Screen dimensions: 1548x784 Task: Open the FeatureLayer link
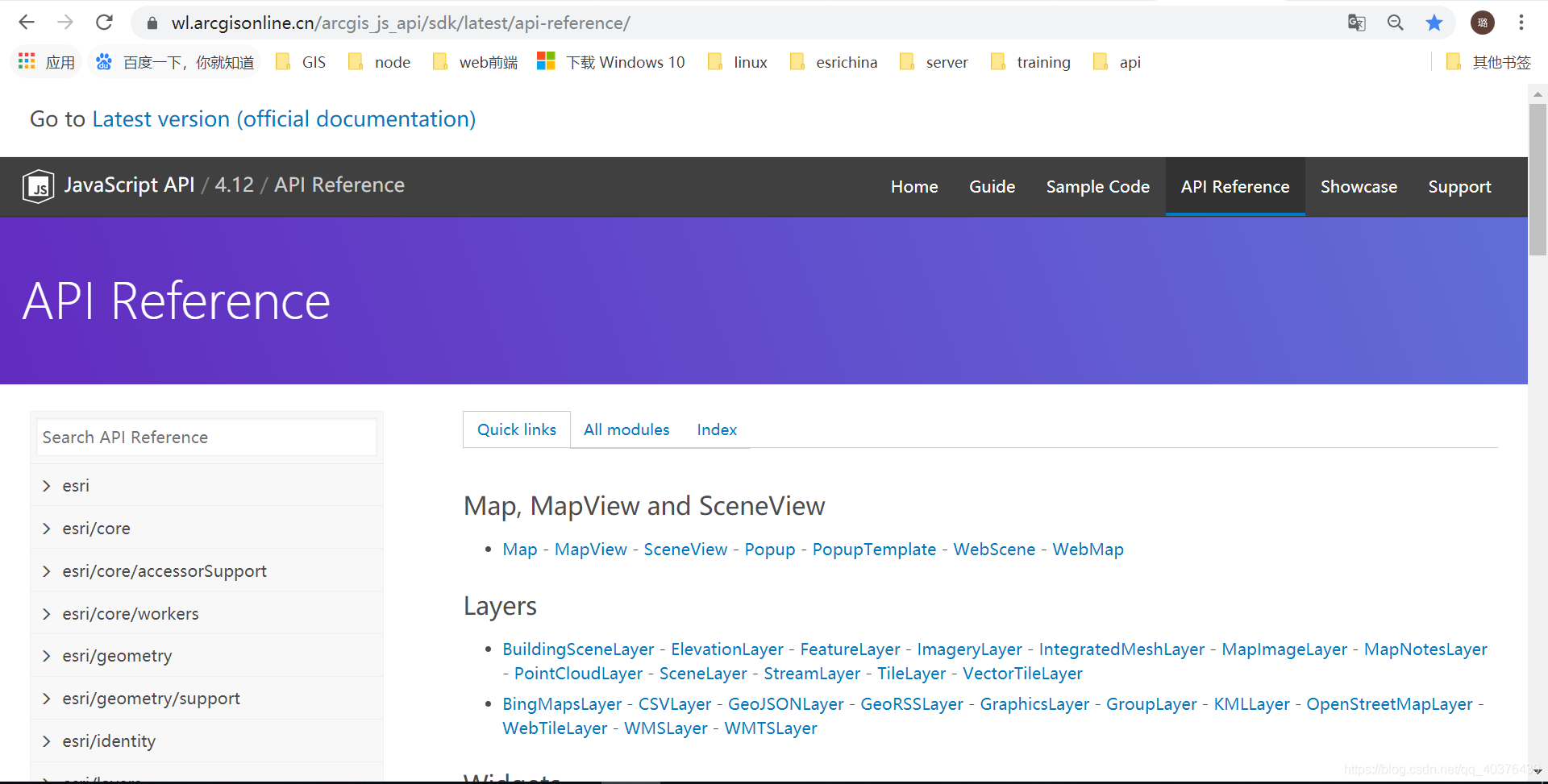pyautogui.click(x=850, y=649)
